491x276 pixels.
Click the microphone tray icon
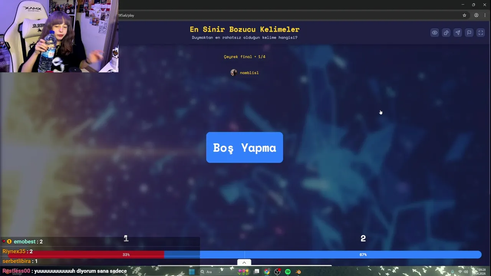tap(452, 272)
